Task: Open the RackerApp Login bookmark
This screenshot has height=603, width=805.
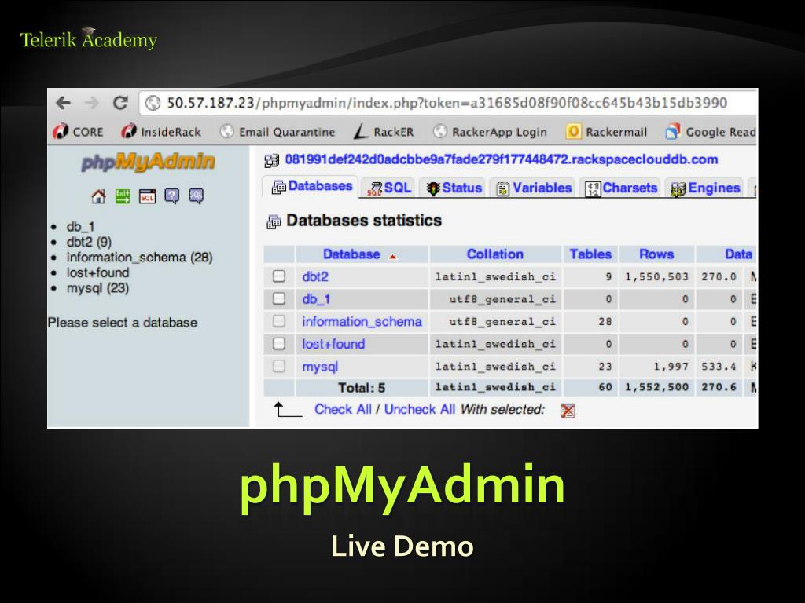Action: pos(490,132)
